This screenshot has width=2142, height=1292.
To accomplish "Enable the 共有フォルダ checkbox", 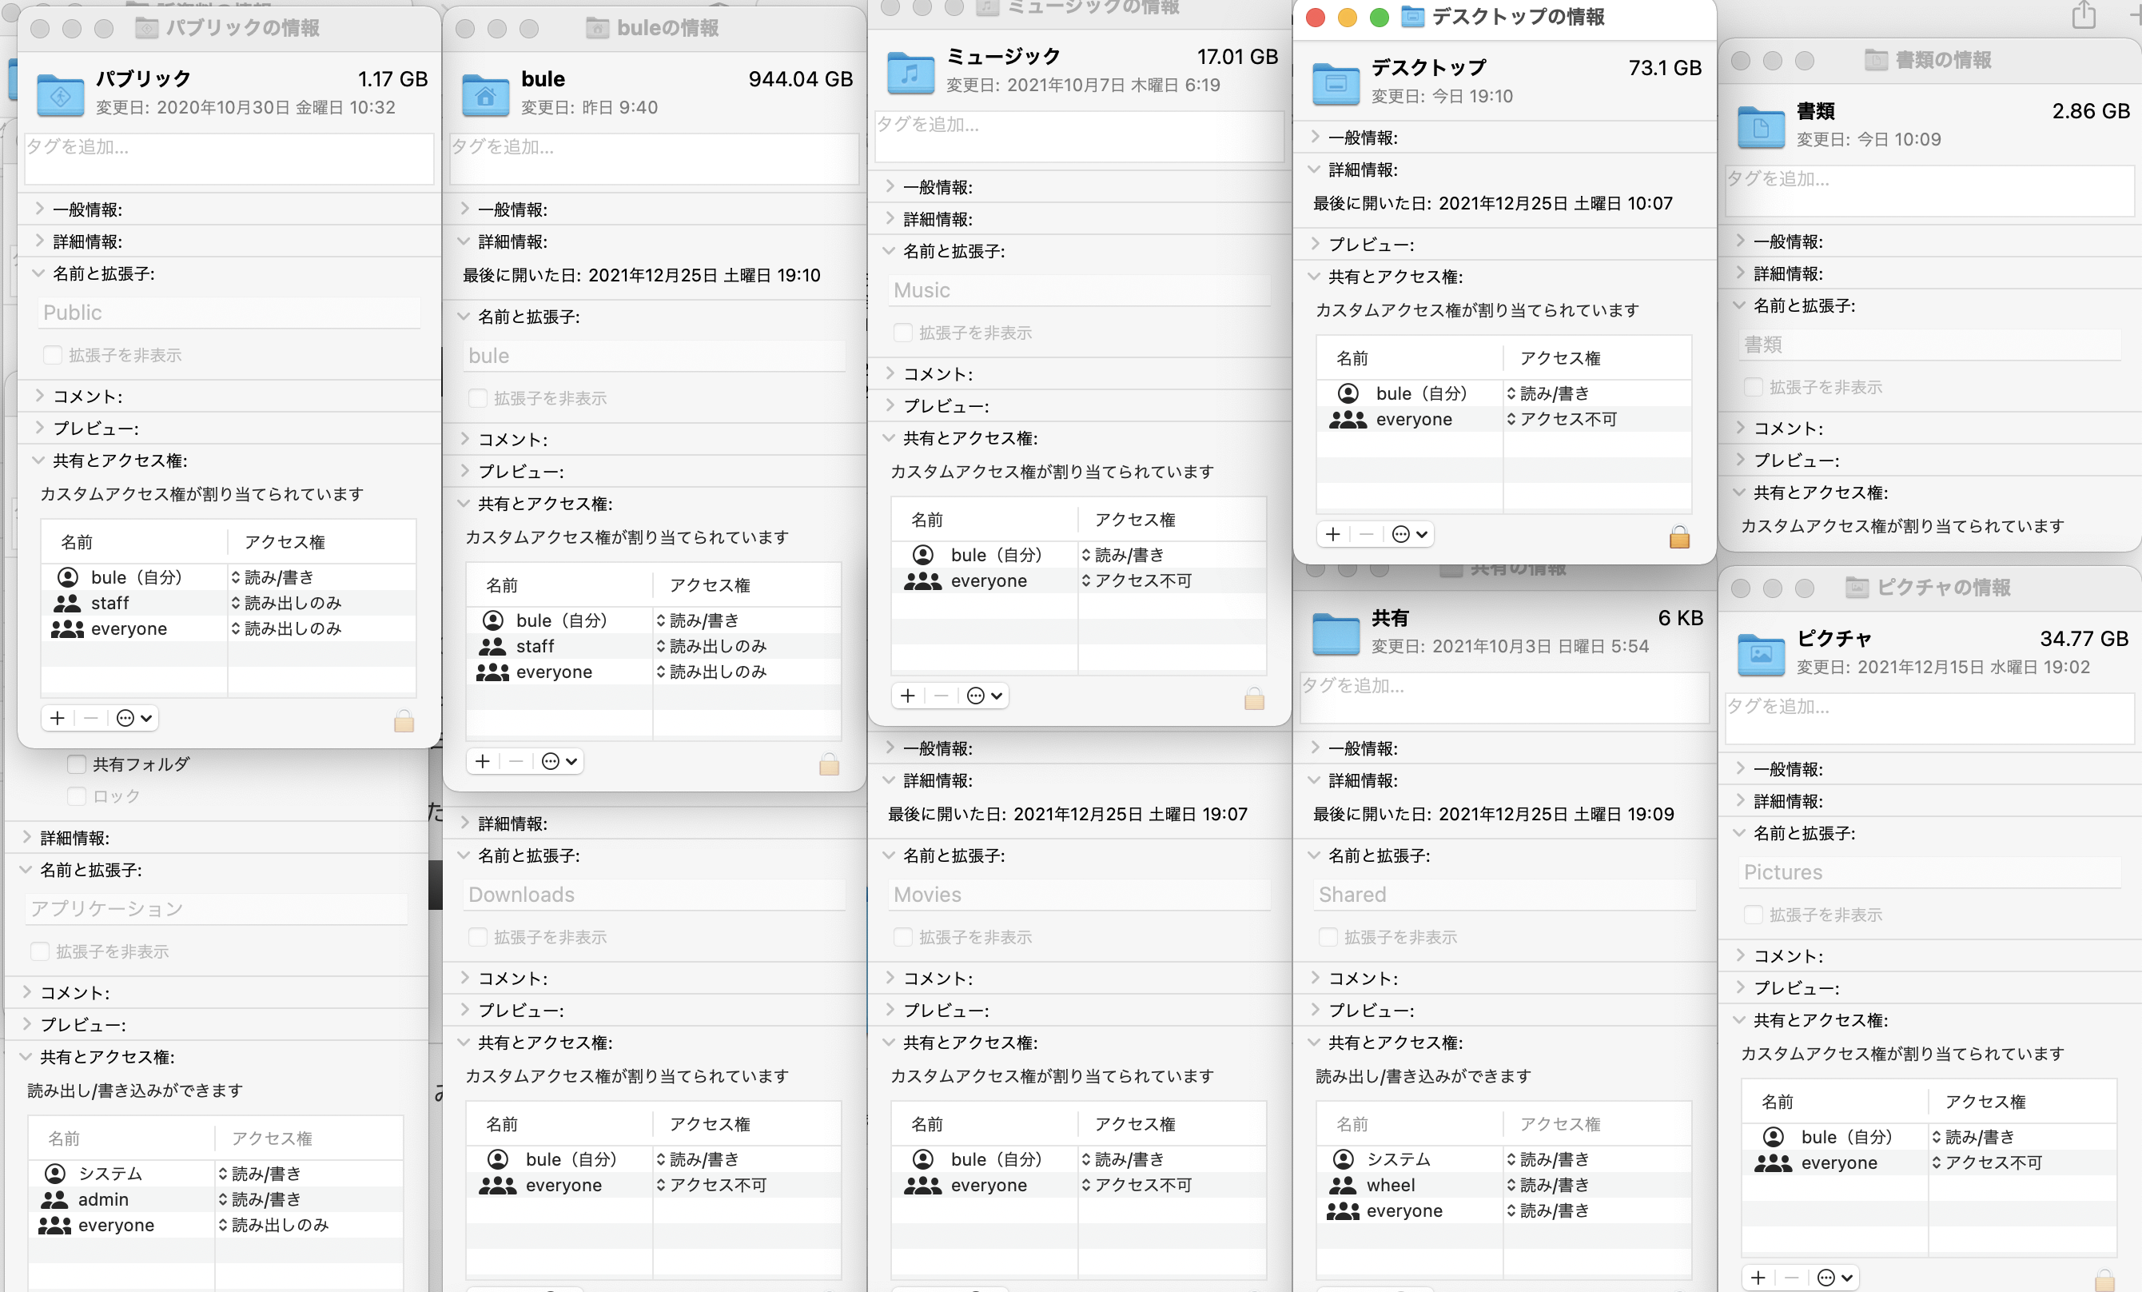I will (77, 764).
